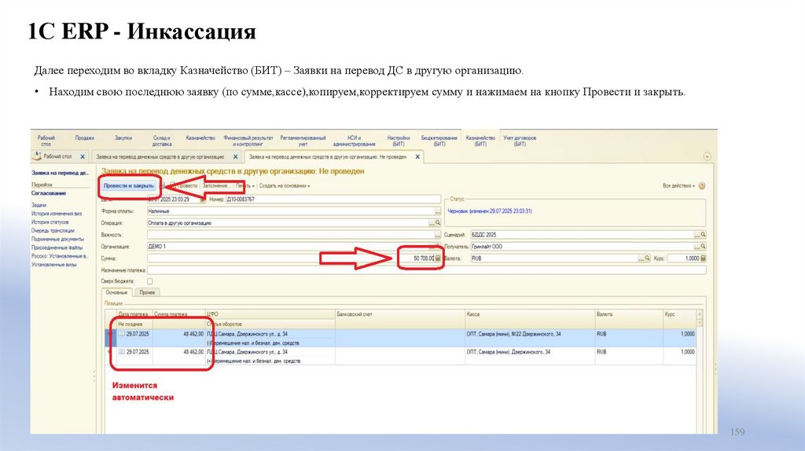Click the Касса column header
This screenshot has height=451, width=805.
pyautogui.click(x=529, y=314)
